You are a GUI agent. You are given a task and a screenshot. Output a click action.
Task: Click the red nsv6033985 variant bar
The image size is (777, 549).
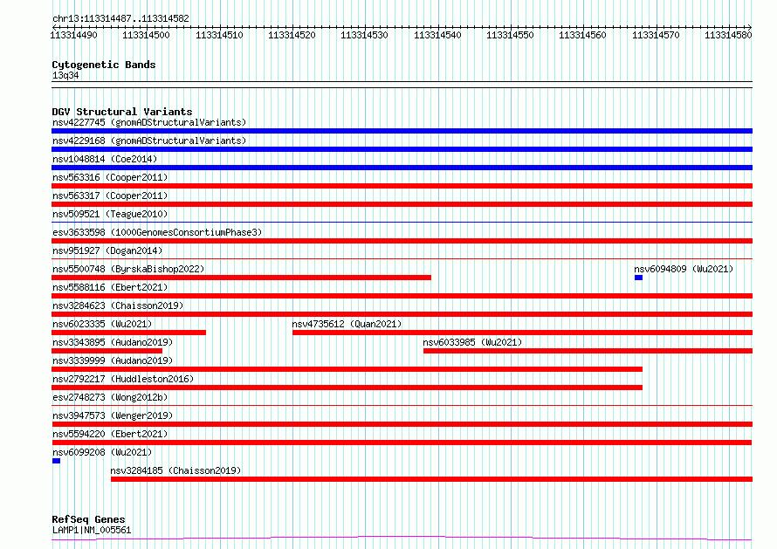click(x=588, y=351)
